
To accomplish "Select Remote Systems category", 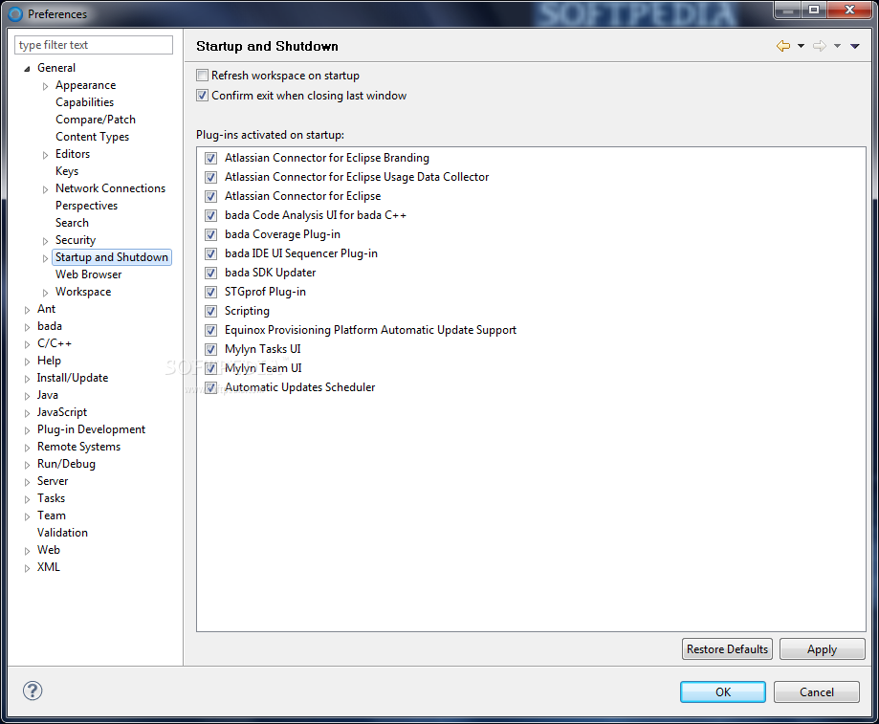I will 78,447.
